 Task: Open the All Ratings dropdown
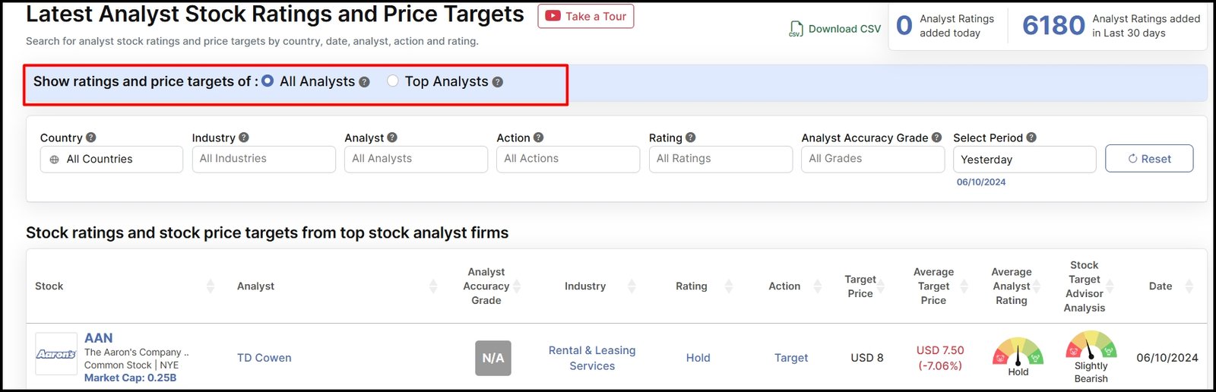[720, 160]
